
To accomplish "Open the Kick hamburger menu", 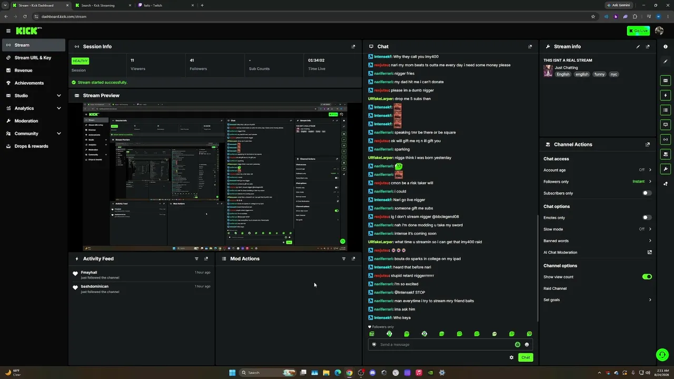I will [x=8, y=31].
